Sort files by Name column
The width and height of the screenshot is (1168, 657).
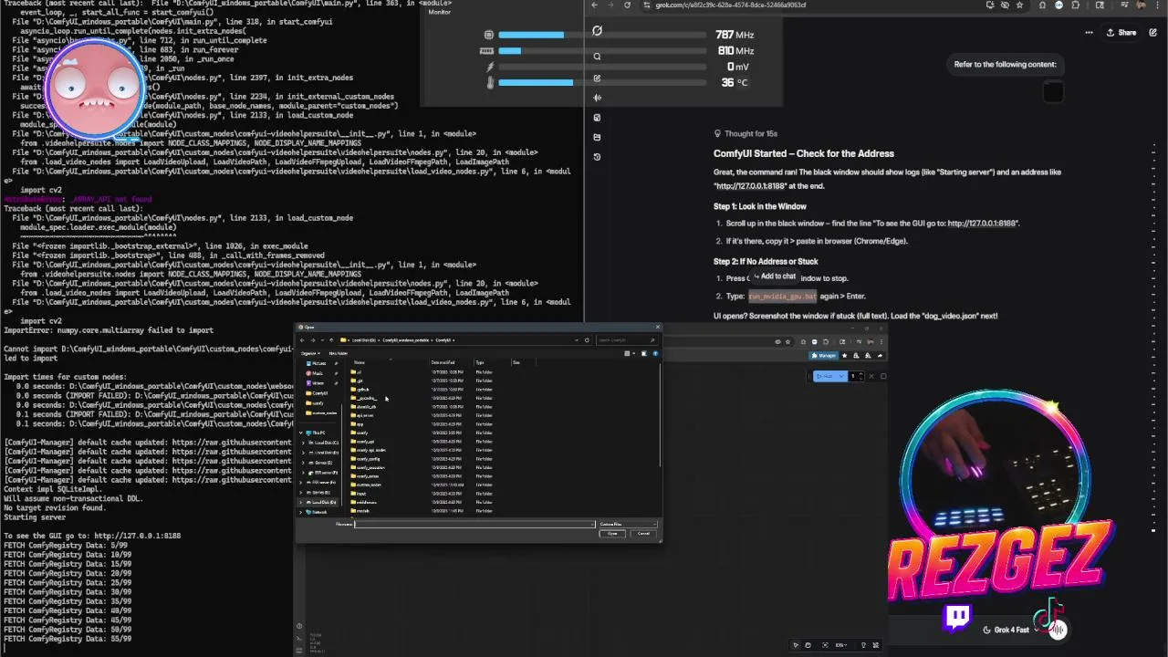point(360,362)
